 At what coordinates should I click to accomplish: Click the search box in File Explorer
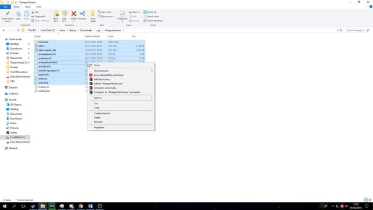pos(357,30)
